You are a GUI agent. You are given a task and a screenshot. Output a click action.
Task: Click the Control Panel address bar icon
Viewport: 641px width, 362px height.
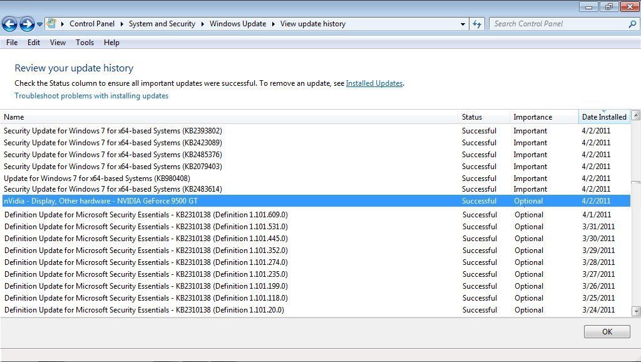point(51,23)
